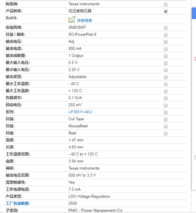Click the RoHS leaf icon
This screenshot has height=213, width=196.
(x=72, y=20)
